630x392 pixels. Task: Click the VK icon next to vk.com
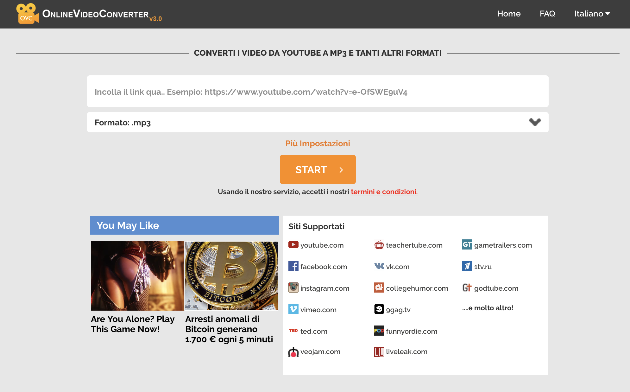click(379, 266)
